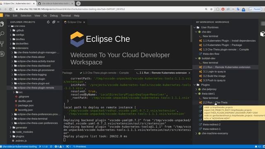The width and height of the screenshot is (265, 149).
Task: Expand the che-jwtproxy plugin node
Action: (196, 89)
